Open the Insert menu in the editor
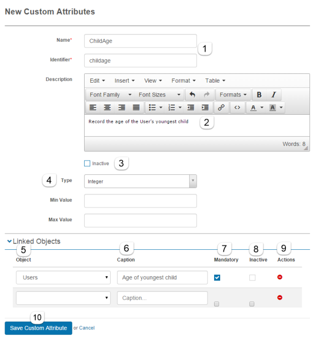This screenshot has height=338, width=316. coord(124,81)
